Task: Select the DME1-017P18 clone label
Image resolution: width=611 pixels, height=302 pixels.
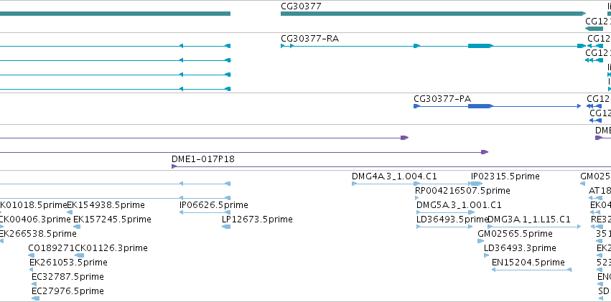Action: pyautogui.click(x=203, y=159)
